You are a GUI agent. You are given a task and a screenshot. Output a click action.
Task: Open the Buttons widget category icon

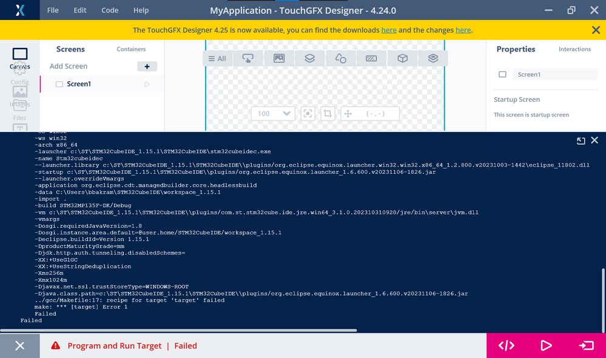(x=247, y=59)
